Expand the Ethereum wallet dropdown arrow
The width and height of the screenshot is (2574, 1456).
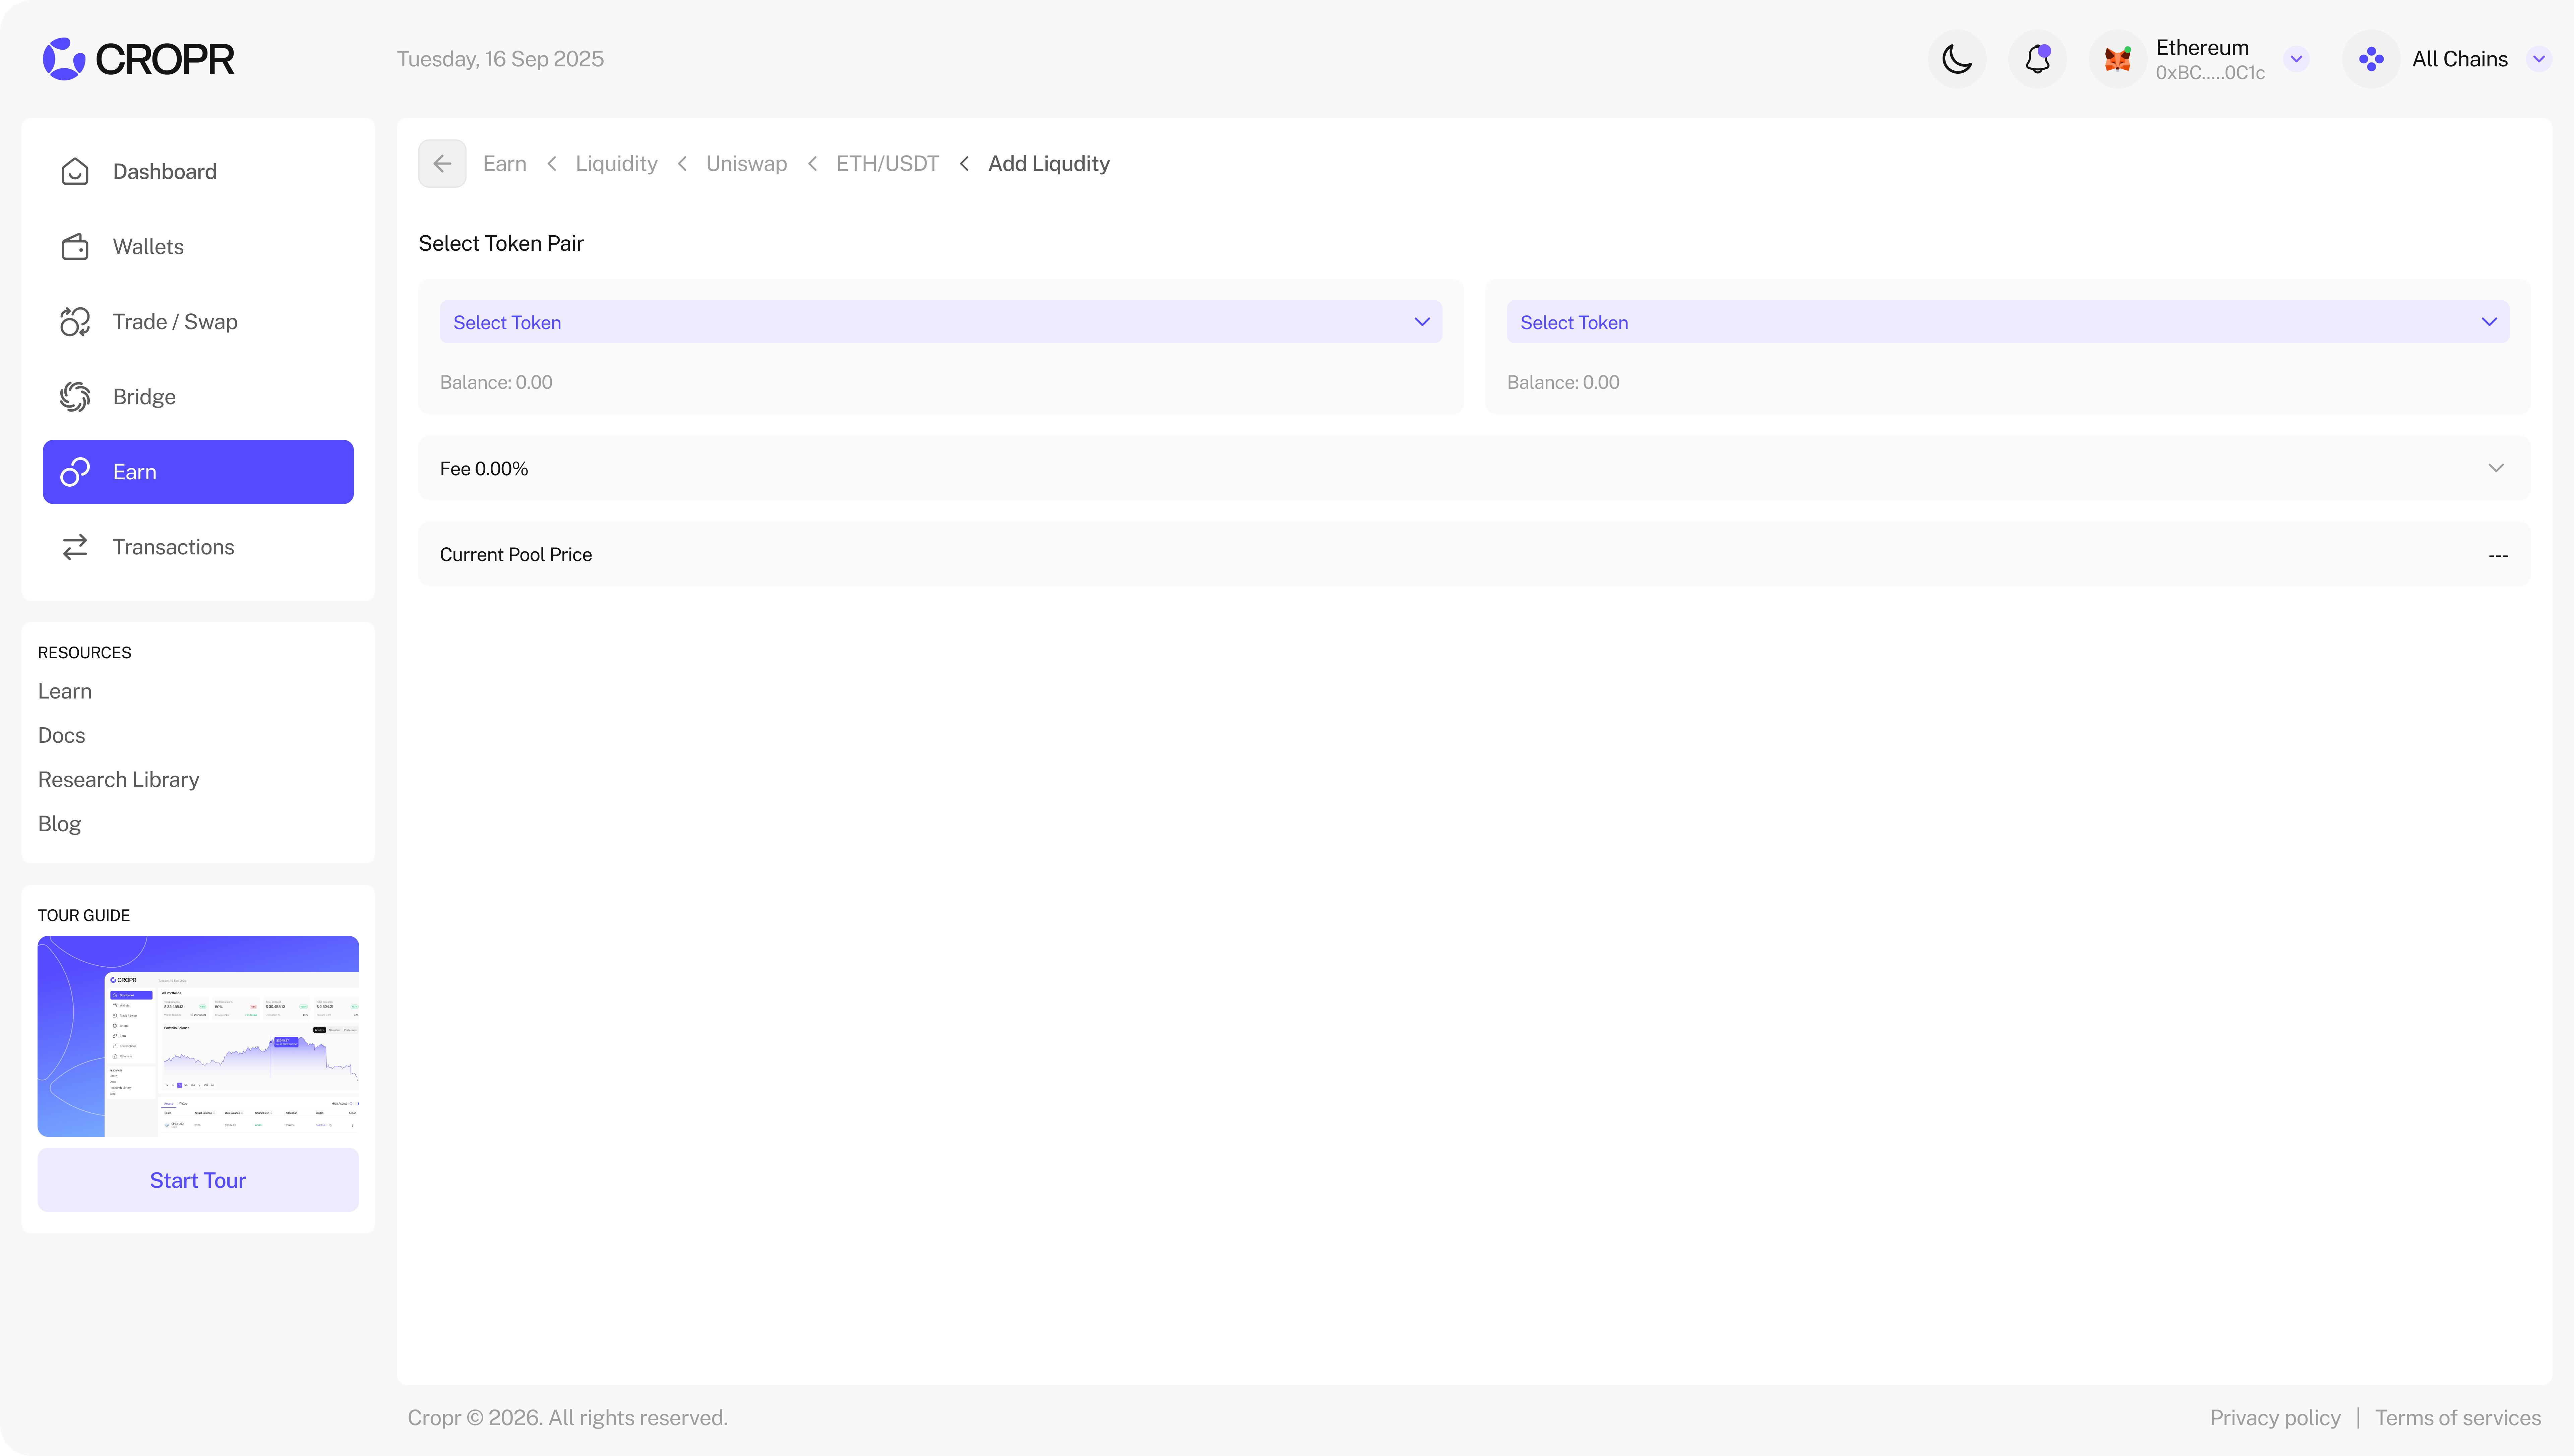click(x=2296, y=59)
